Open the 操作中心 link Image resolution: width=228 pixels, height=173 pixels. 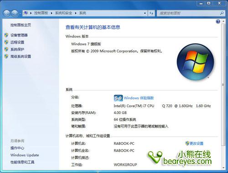[x=17, y=148]
